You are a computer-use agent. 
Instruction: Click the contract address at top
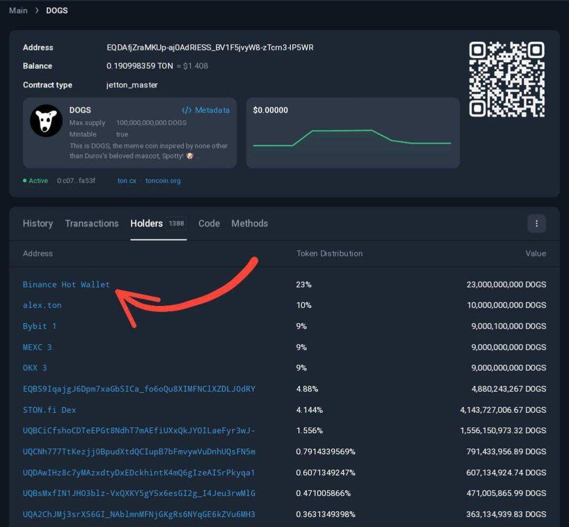[210, 47]
